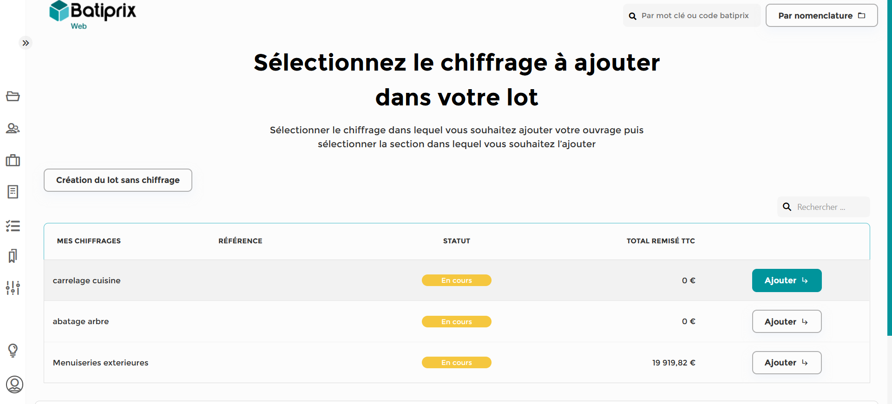Image resolution: width=892 pixels, height=404 pixels.
Task: Open the briefcase icon in sidebar
Action: (x=13, y=160)
